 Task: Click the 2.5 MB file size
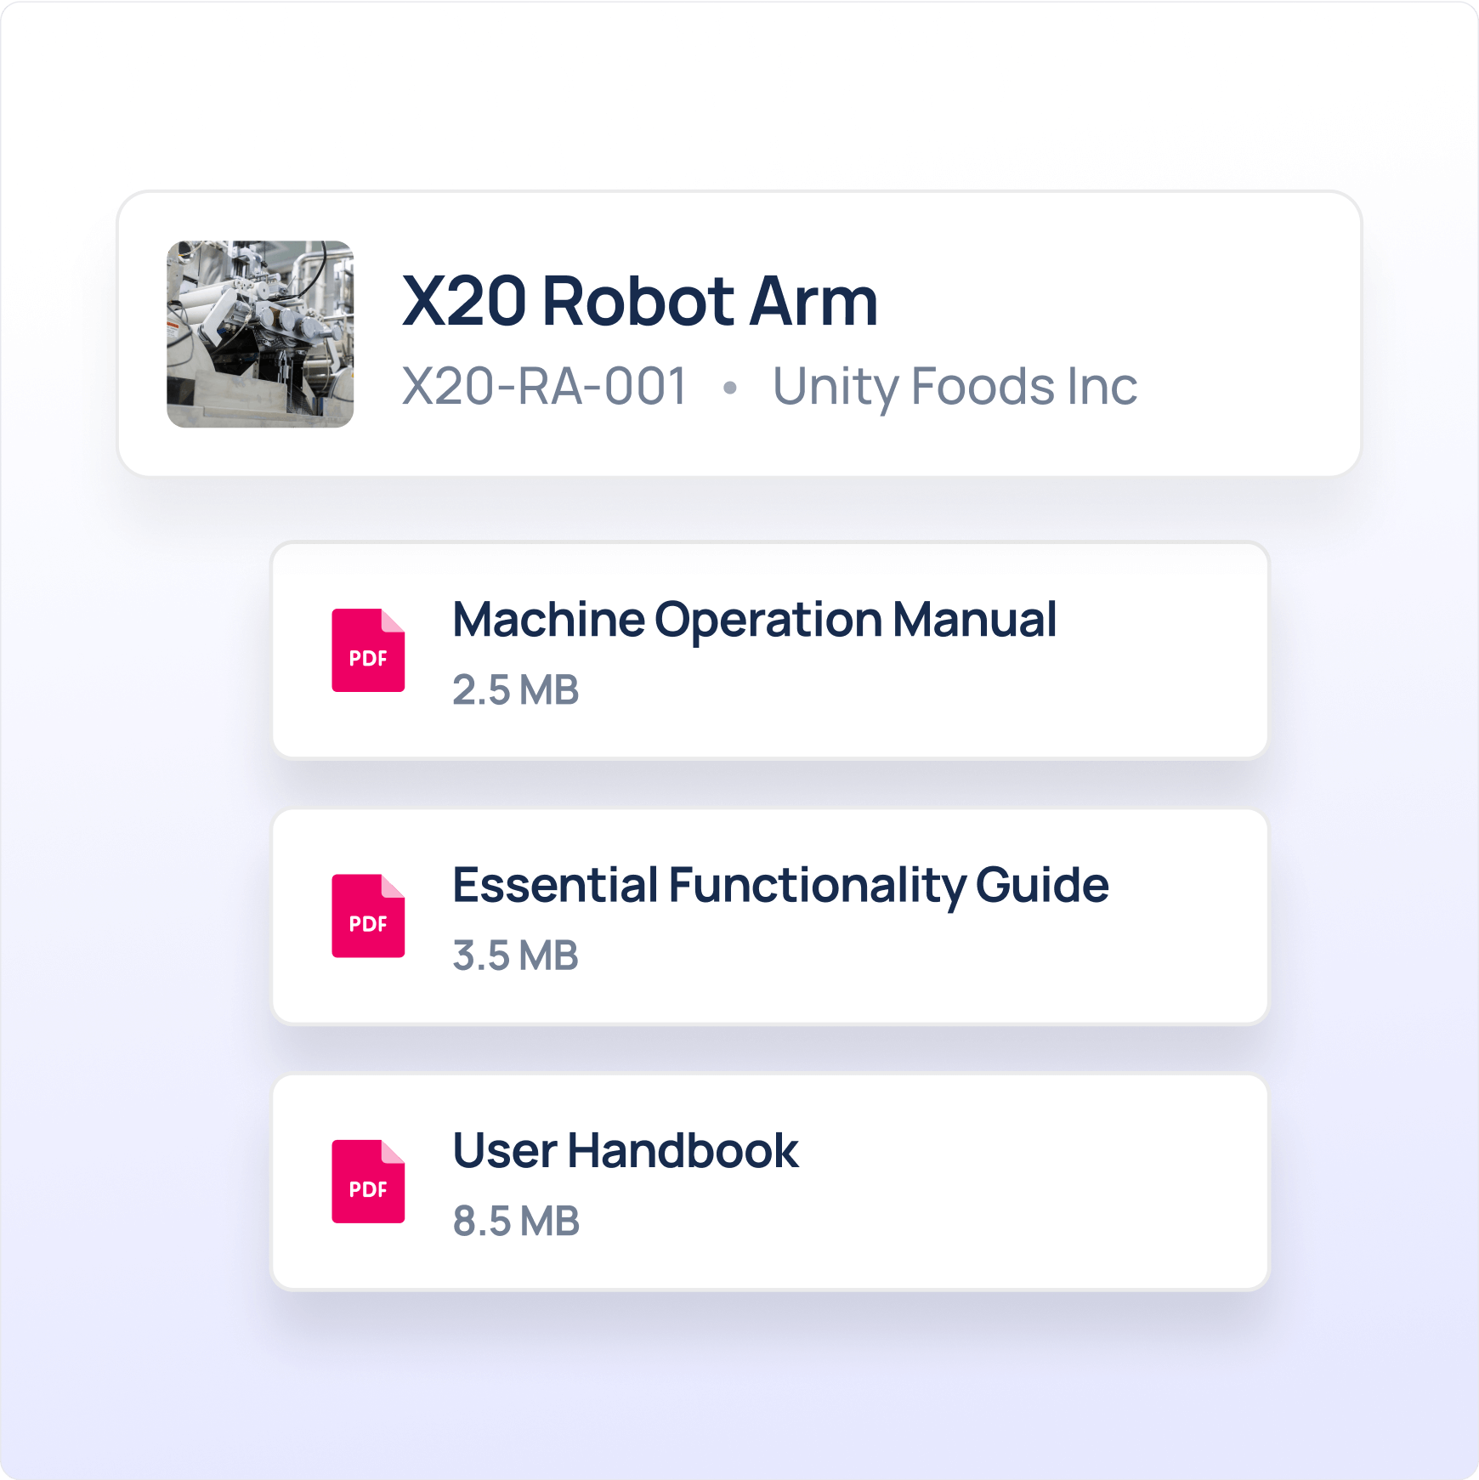[515, 689]
